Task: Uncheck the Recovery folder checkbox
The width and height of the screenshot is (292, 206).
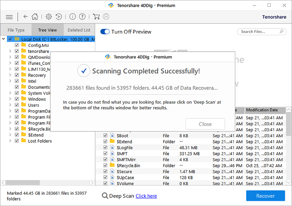Action: [17, 75]
